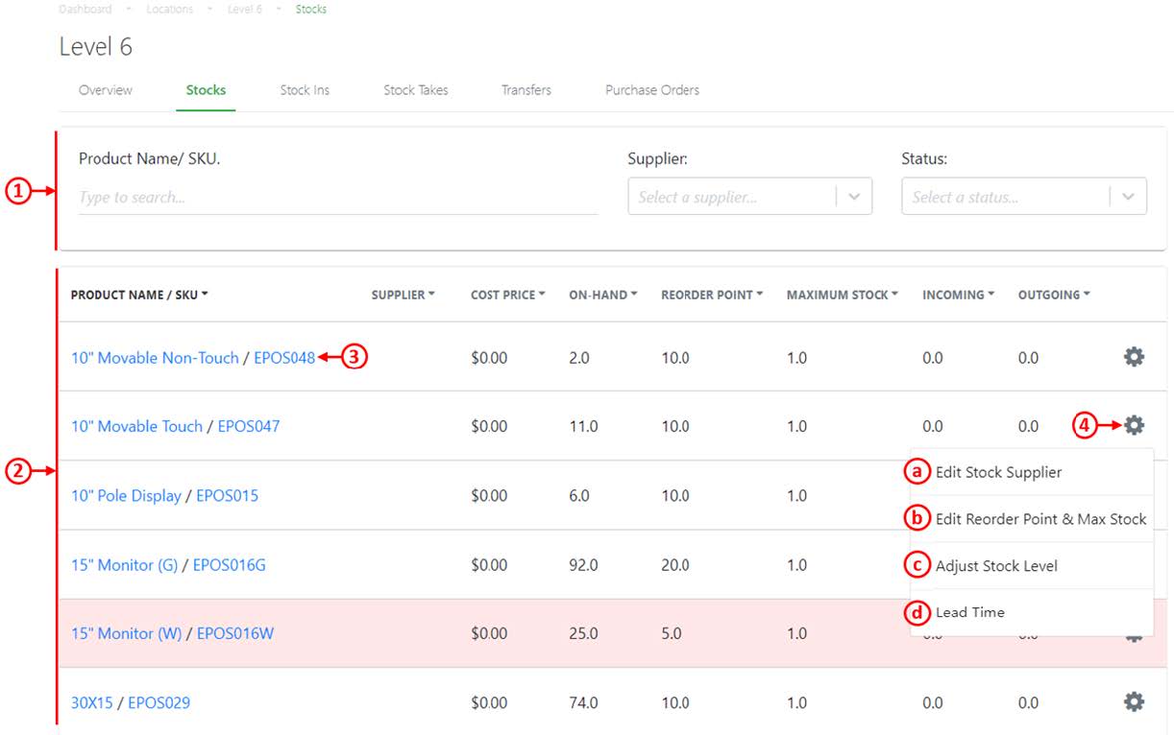Select the on-hand value 92.0
Viewport: 1174px width, 735px height.
point(583,565)
